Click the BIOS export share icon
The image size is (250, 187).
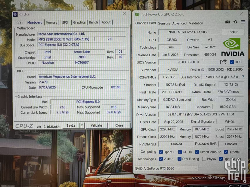[x=223, y=62]
